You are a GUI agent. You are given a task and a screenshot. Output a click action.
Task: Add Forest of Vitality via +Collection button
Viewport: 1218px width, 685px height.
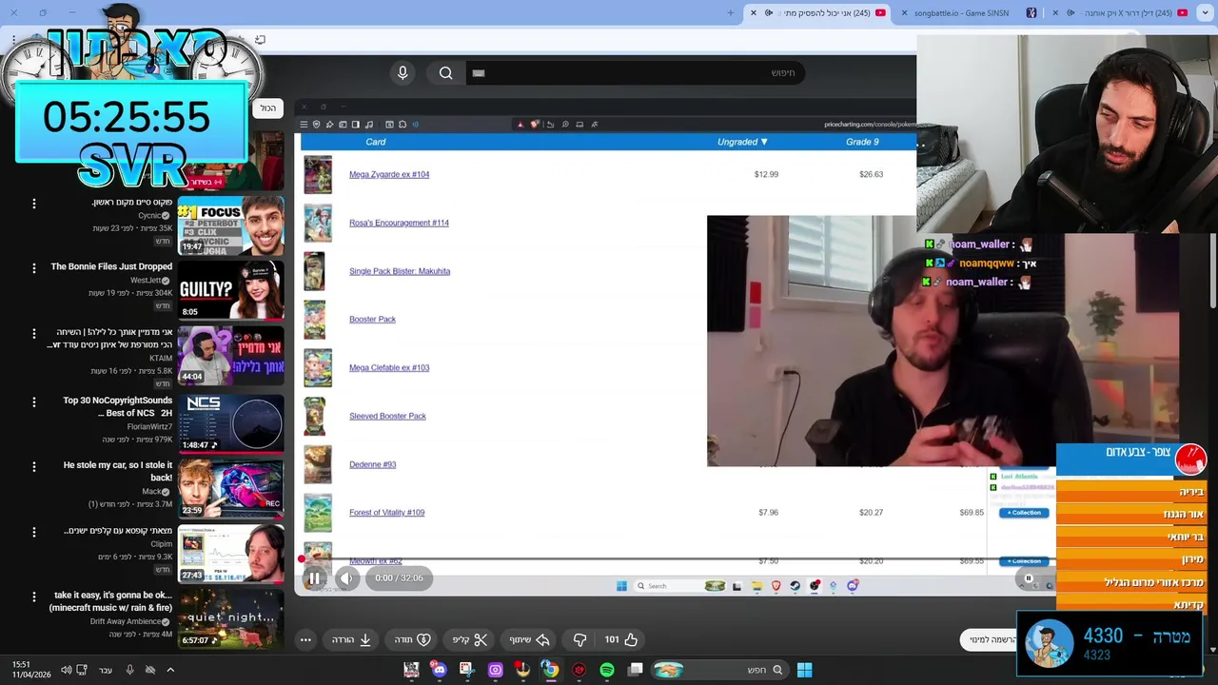pyautogui.click(x=1024, y=513)
